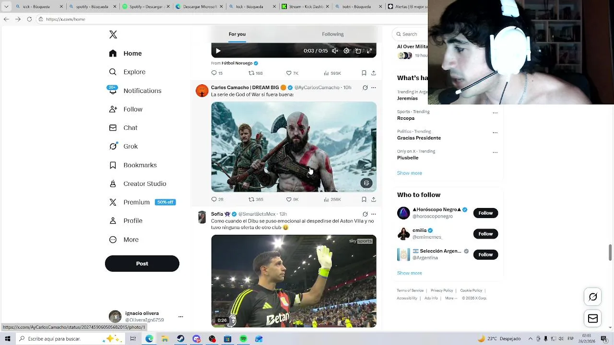The height and width of the screenshot is (345, 614).
Task: Show more trending topics
Action: point(409,173)
